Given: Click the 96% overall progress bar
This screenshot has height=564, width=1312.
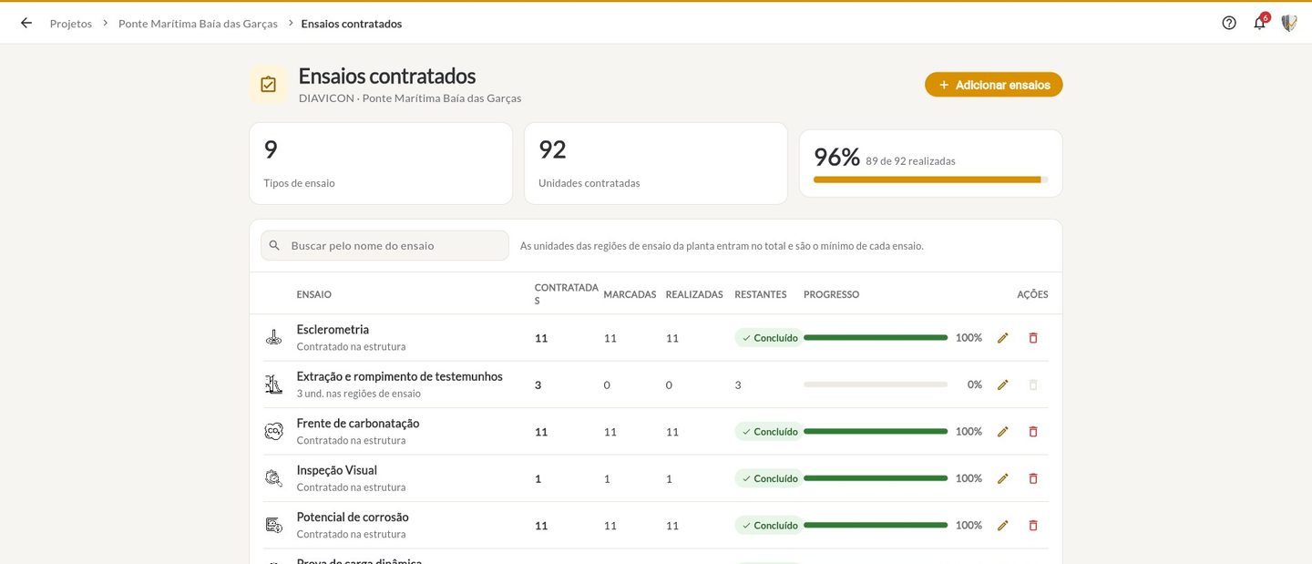Looking at the screenshot, I should click(x=931, y=179).
